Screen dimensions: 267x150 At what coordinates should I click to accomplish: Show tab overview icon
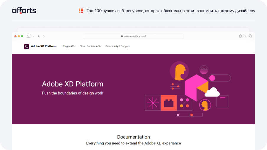[x=250, y=36]
